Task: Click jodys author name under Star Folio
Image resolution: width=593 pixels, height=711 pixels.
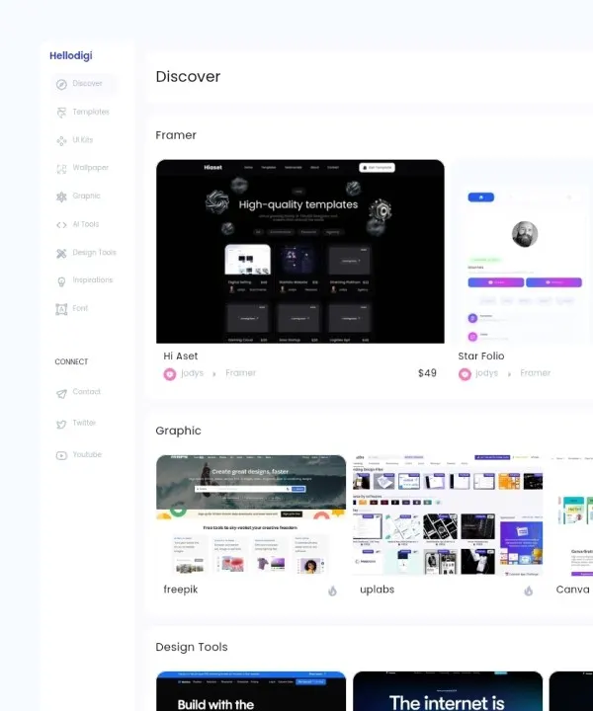Action: (486, 373)
